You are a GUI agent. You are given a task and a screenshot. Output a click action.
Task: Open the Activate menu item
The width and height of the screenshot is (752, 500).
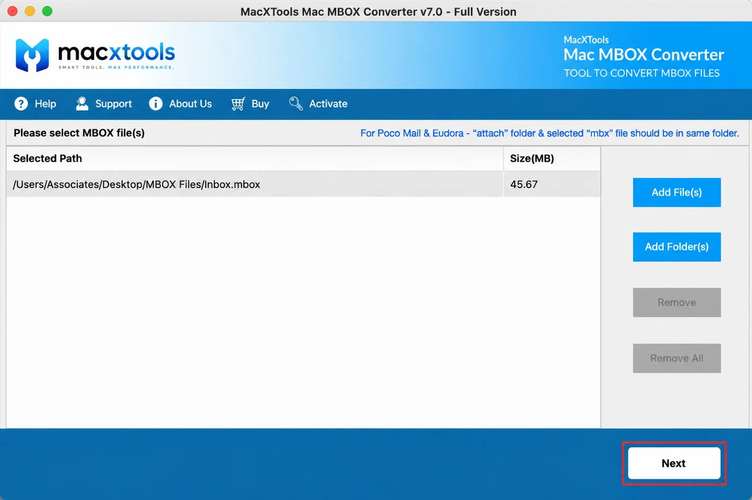[x=318, y=104]
